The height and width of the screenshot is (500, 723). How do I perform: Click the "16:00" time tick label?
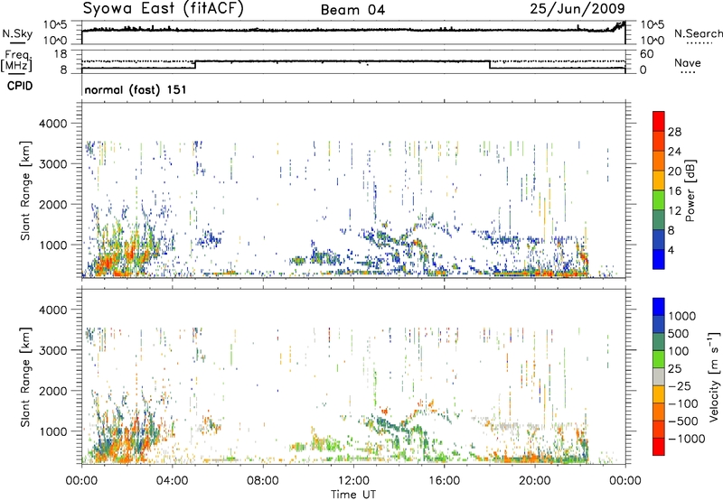[x=444, y=481]
